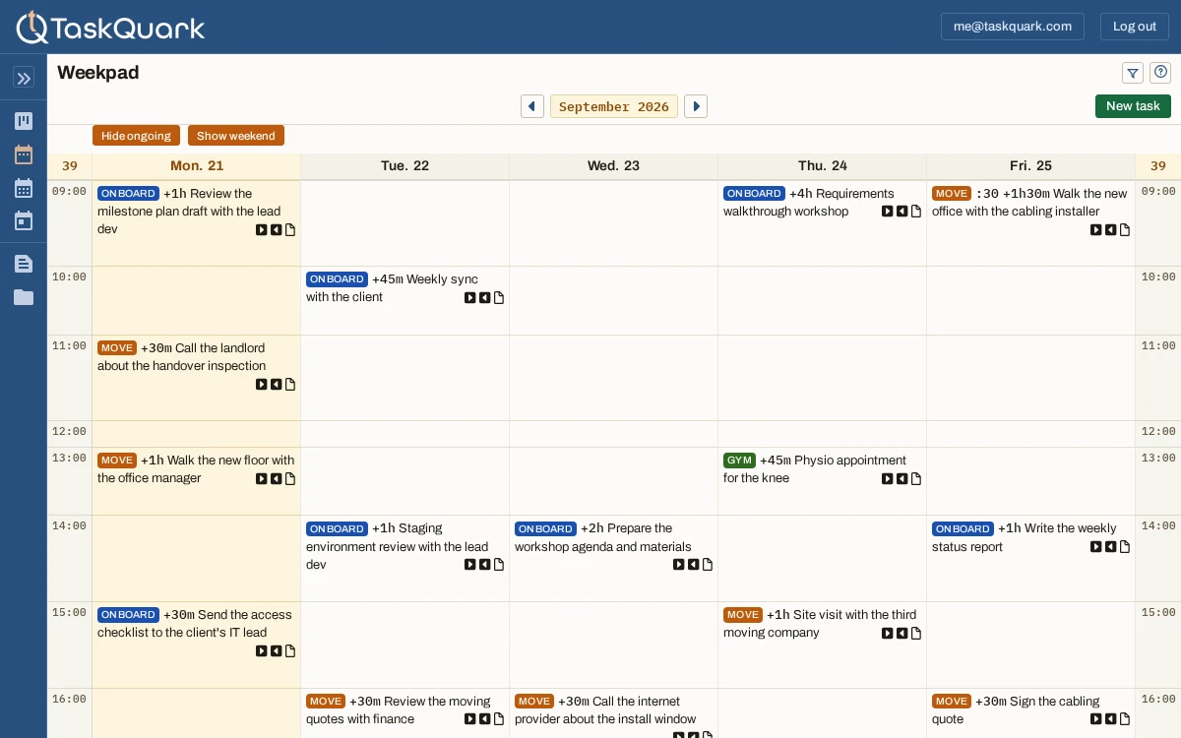Screen dimensions: 1181x738
Task: Open the month grid calendar in sidebar
Action: (x=24, y=188)
